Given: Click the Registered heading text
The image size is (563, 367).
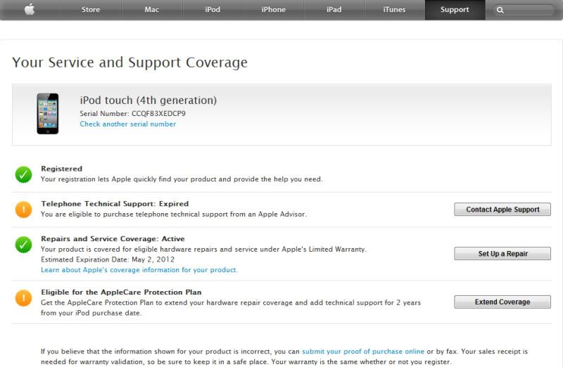Looking at the screenshot, I should point(62,169).
